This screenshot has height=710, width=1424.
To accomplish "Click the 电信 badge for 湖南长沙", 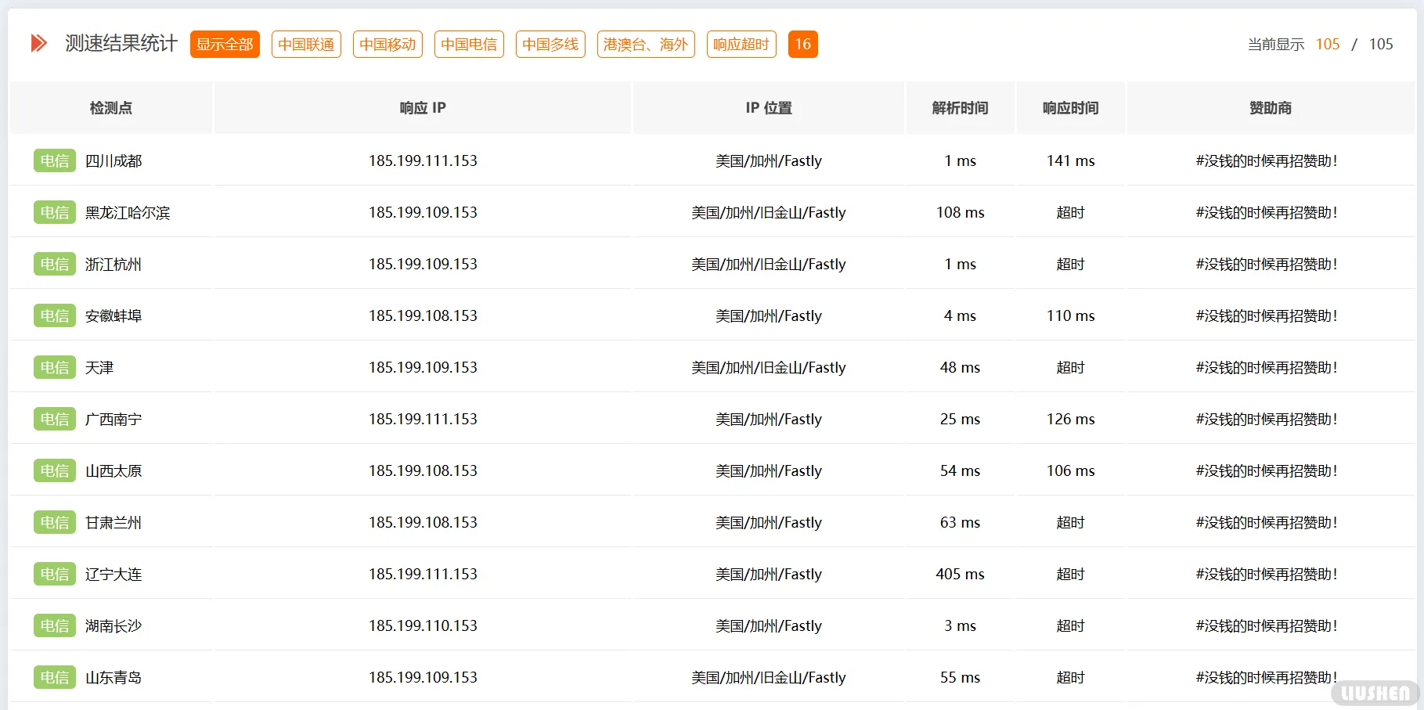I will [x=54, y=625].
